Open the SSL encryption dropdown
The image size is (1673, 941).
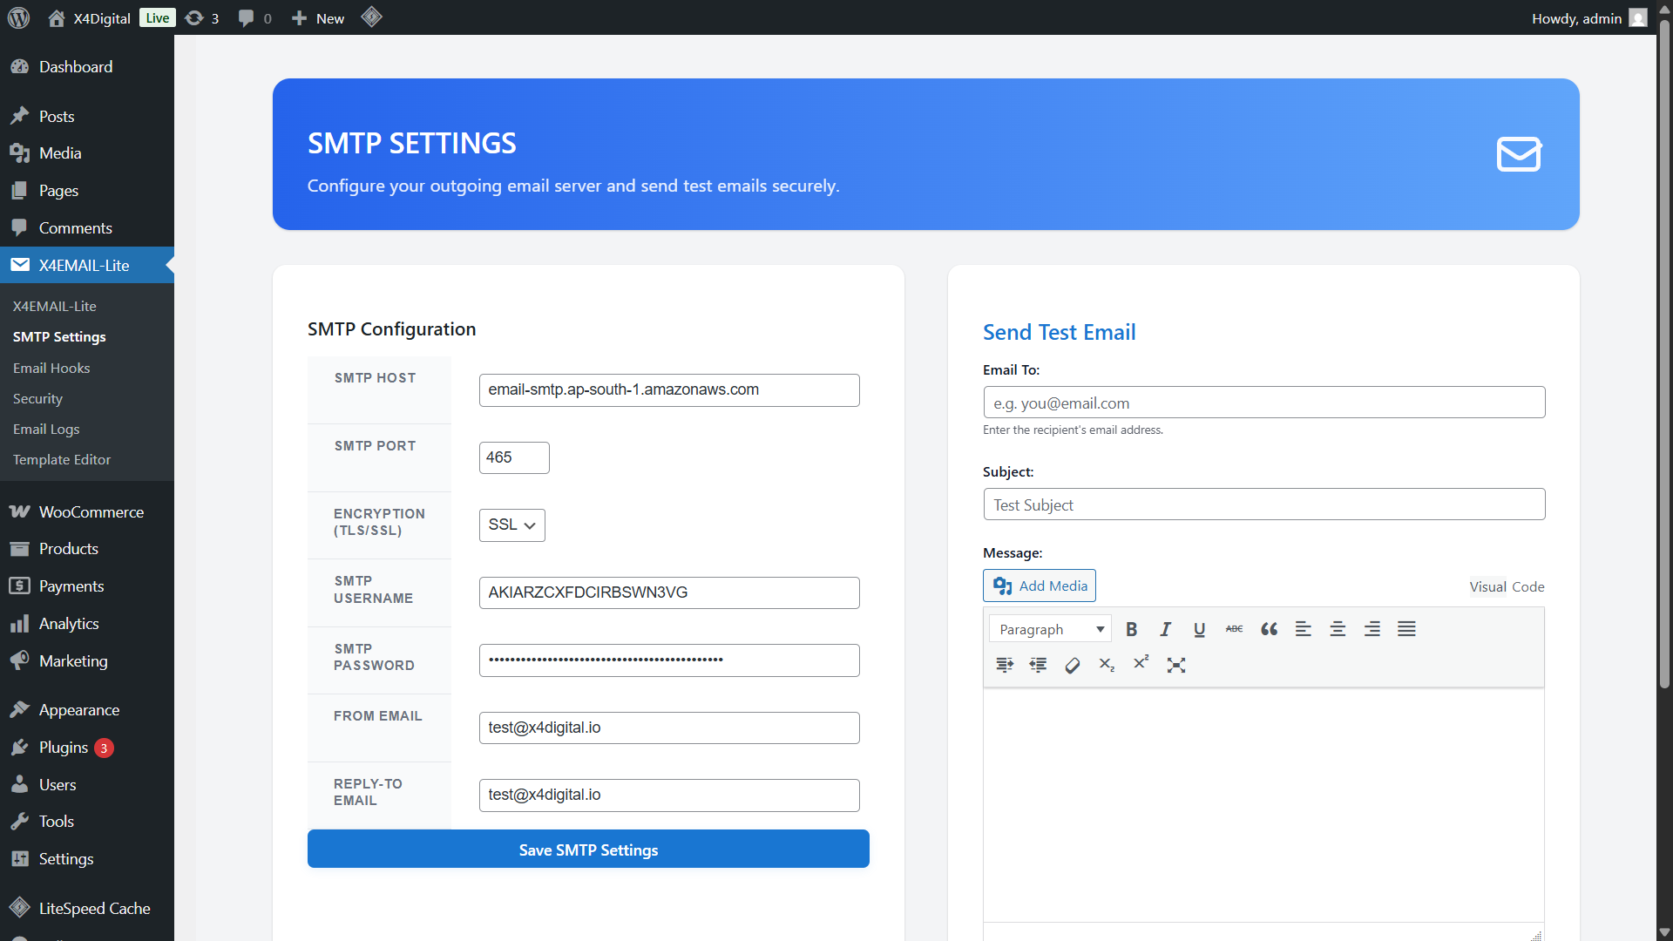click(512, 525)
